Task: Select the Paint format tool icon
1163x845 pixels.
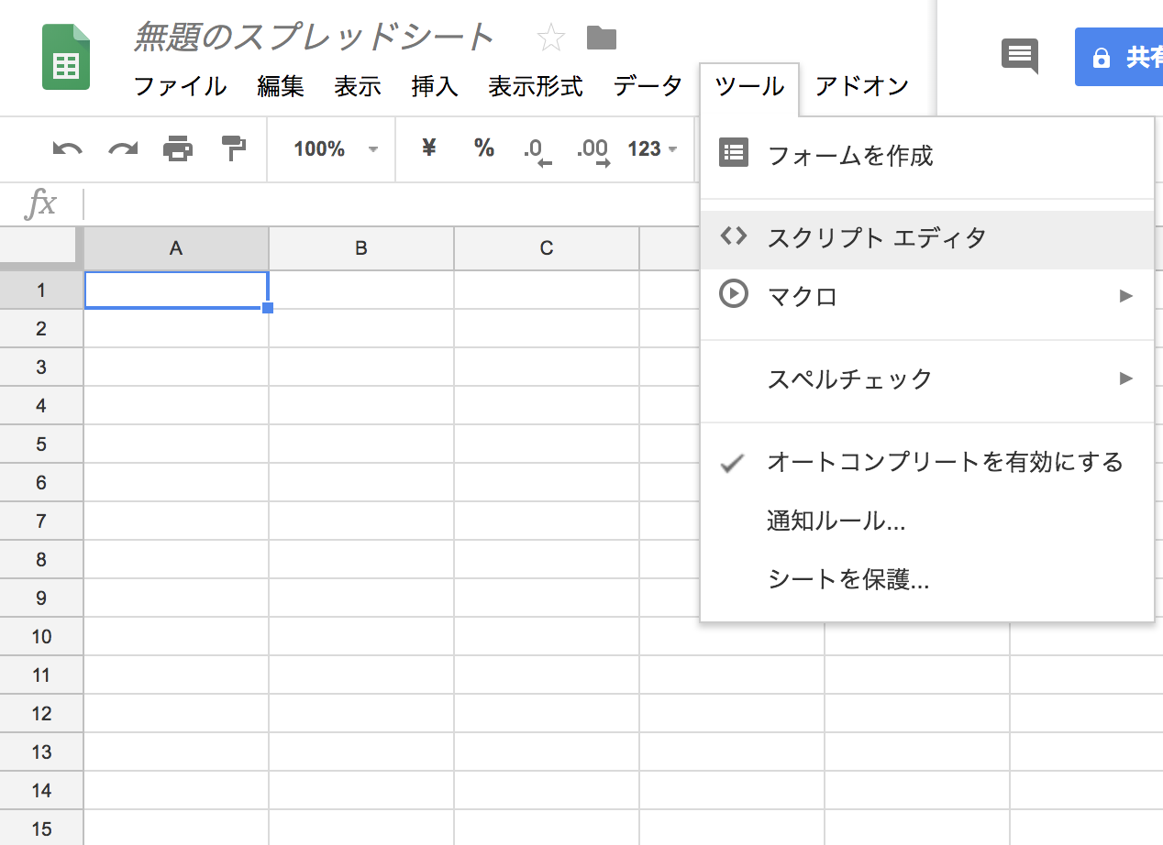Action: pyautogui.click(x=232, y=149)
